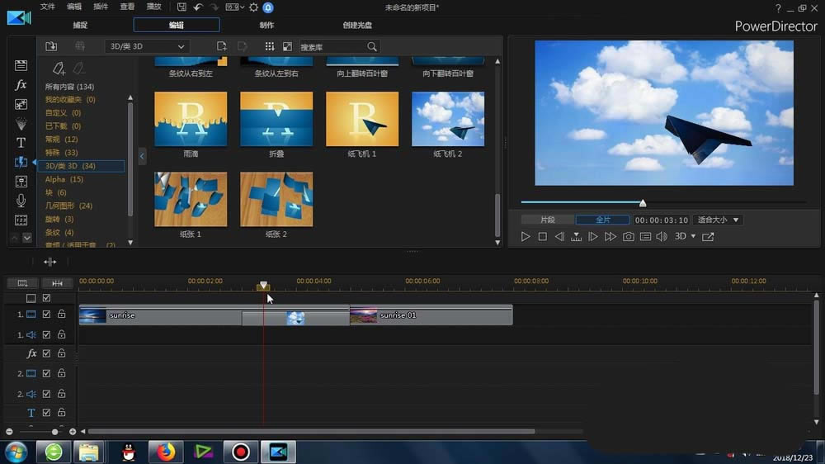Viewport: 825px width, 464px height.
Task: Open the 文件 menu
Action: pyautogui.click(x=48, y=7)
